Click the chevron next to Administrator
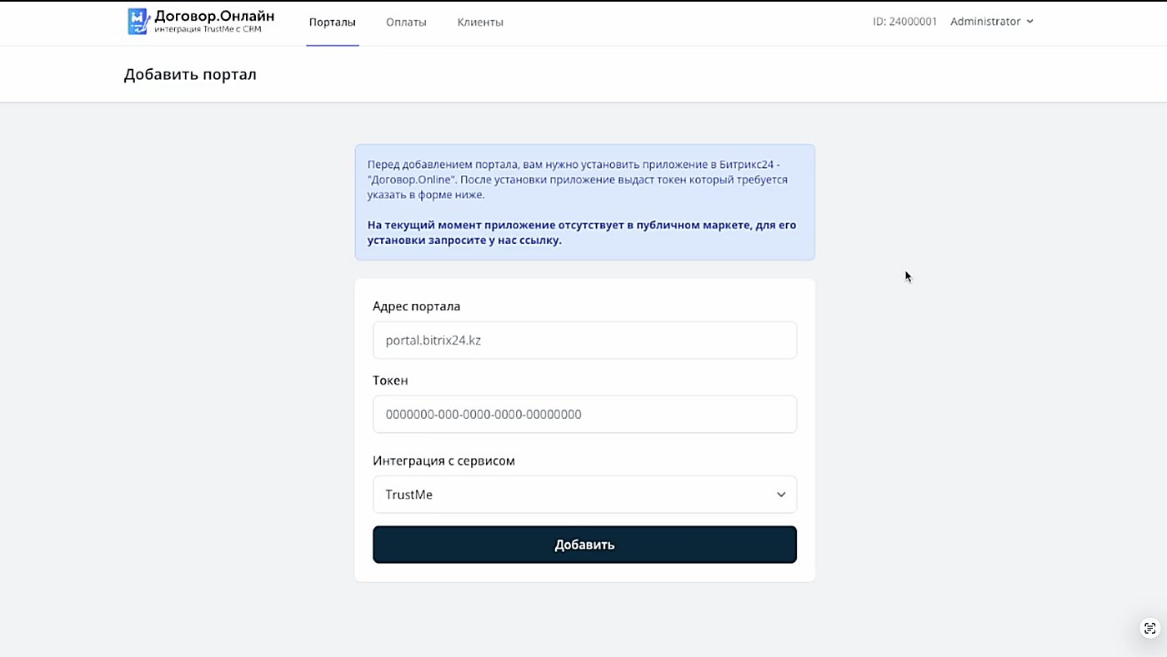This screenshot has width=1167, height=657. coord(1030,22)
